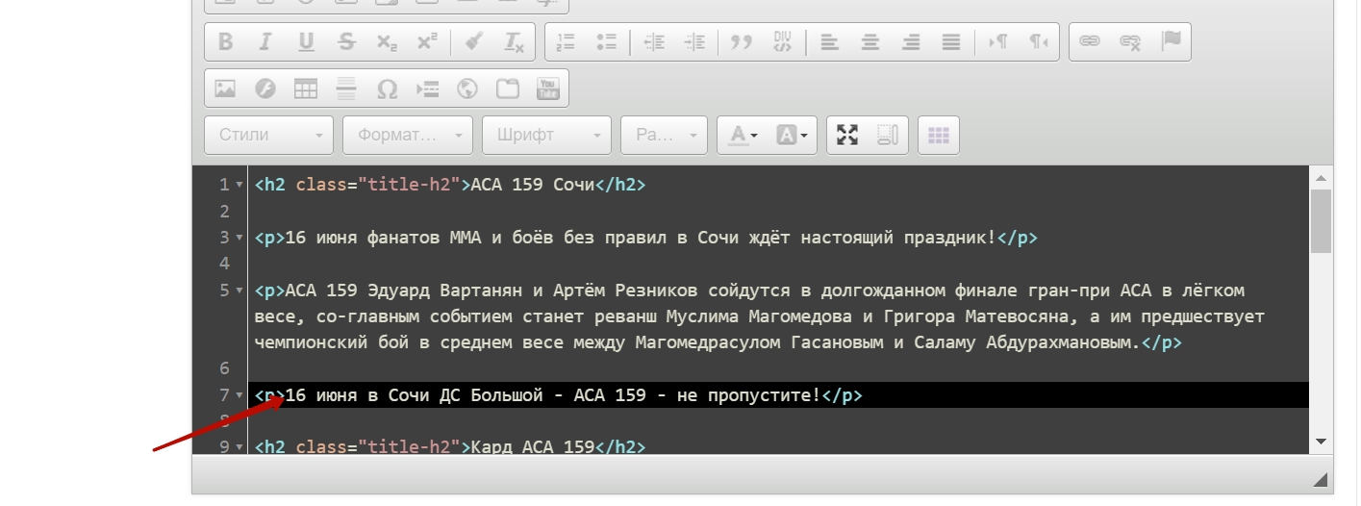Toggle the show blocks button

coord(887,136)
